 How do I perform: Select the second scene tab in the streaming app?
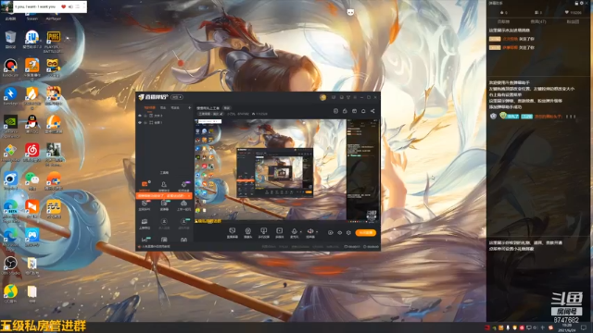point(163,107)
